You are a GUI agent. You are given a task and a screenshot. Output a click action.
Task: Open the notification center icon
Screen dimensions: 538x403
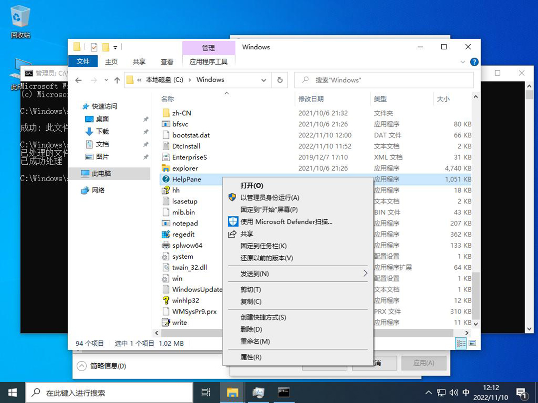tap(522, 393)
